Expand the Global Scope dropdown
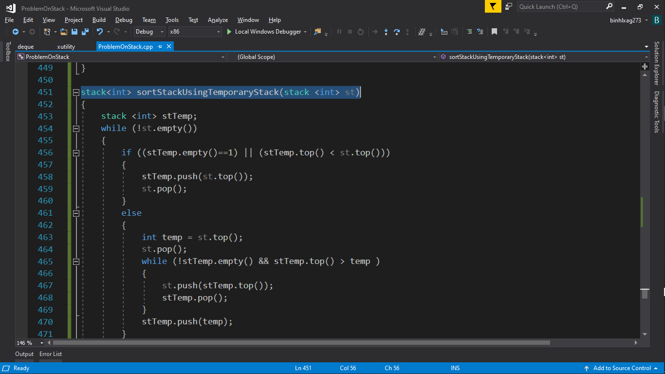665x374 pixels. (434, 57)
